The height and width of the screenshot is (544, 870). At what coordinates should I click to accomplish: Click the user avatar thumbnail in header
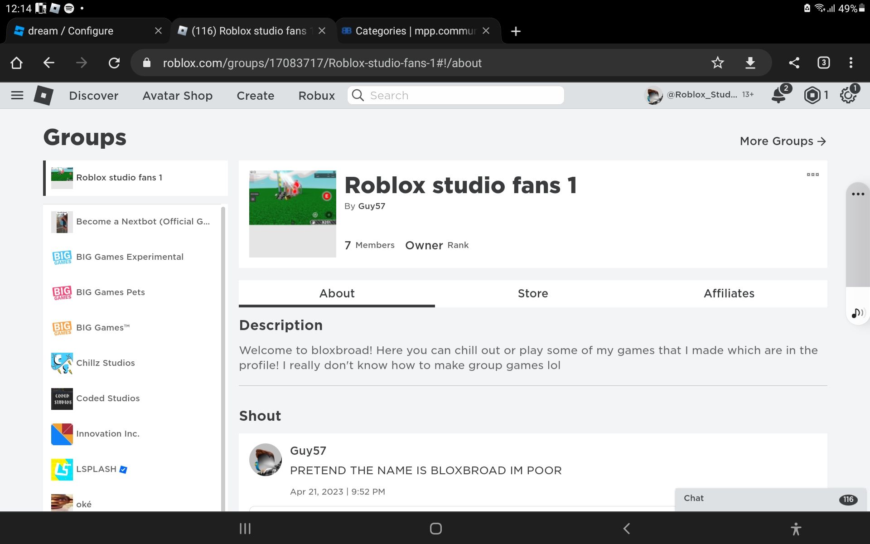653,95
